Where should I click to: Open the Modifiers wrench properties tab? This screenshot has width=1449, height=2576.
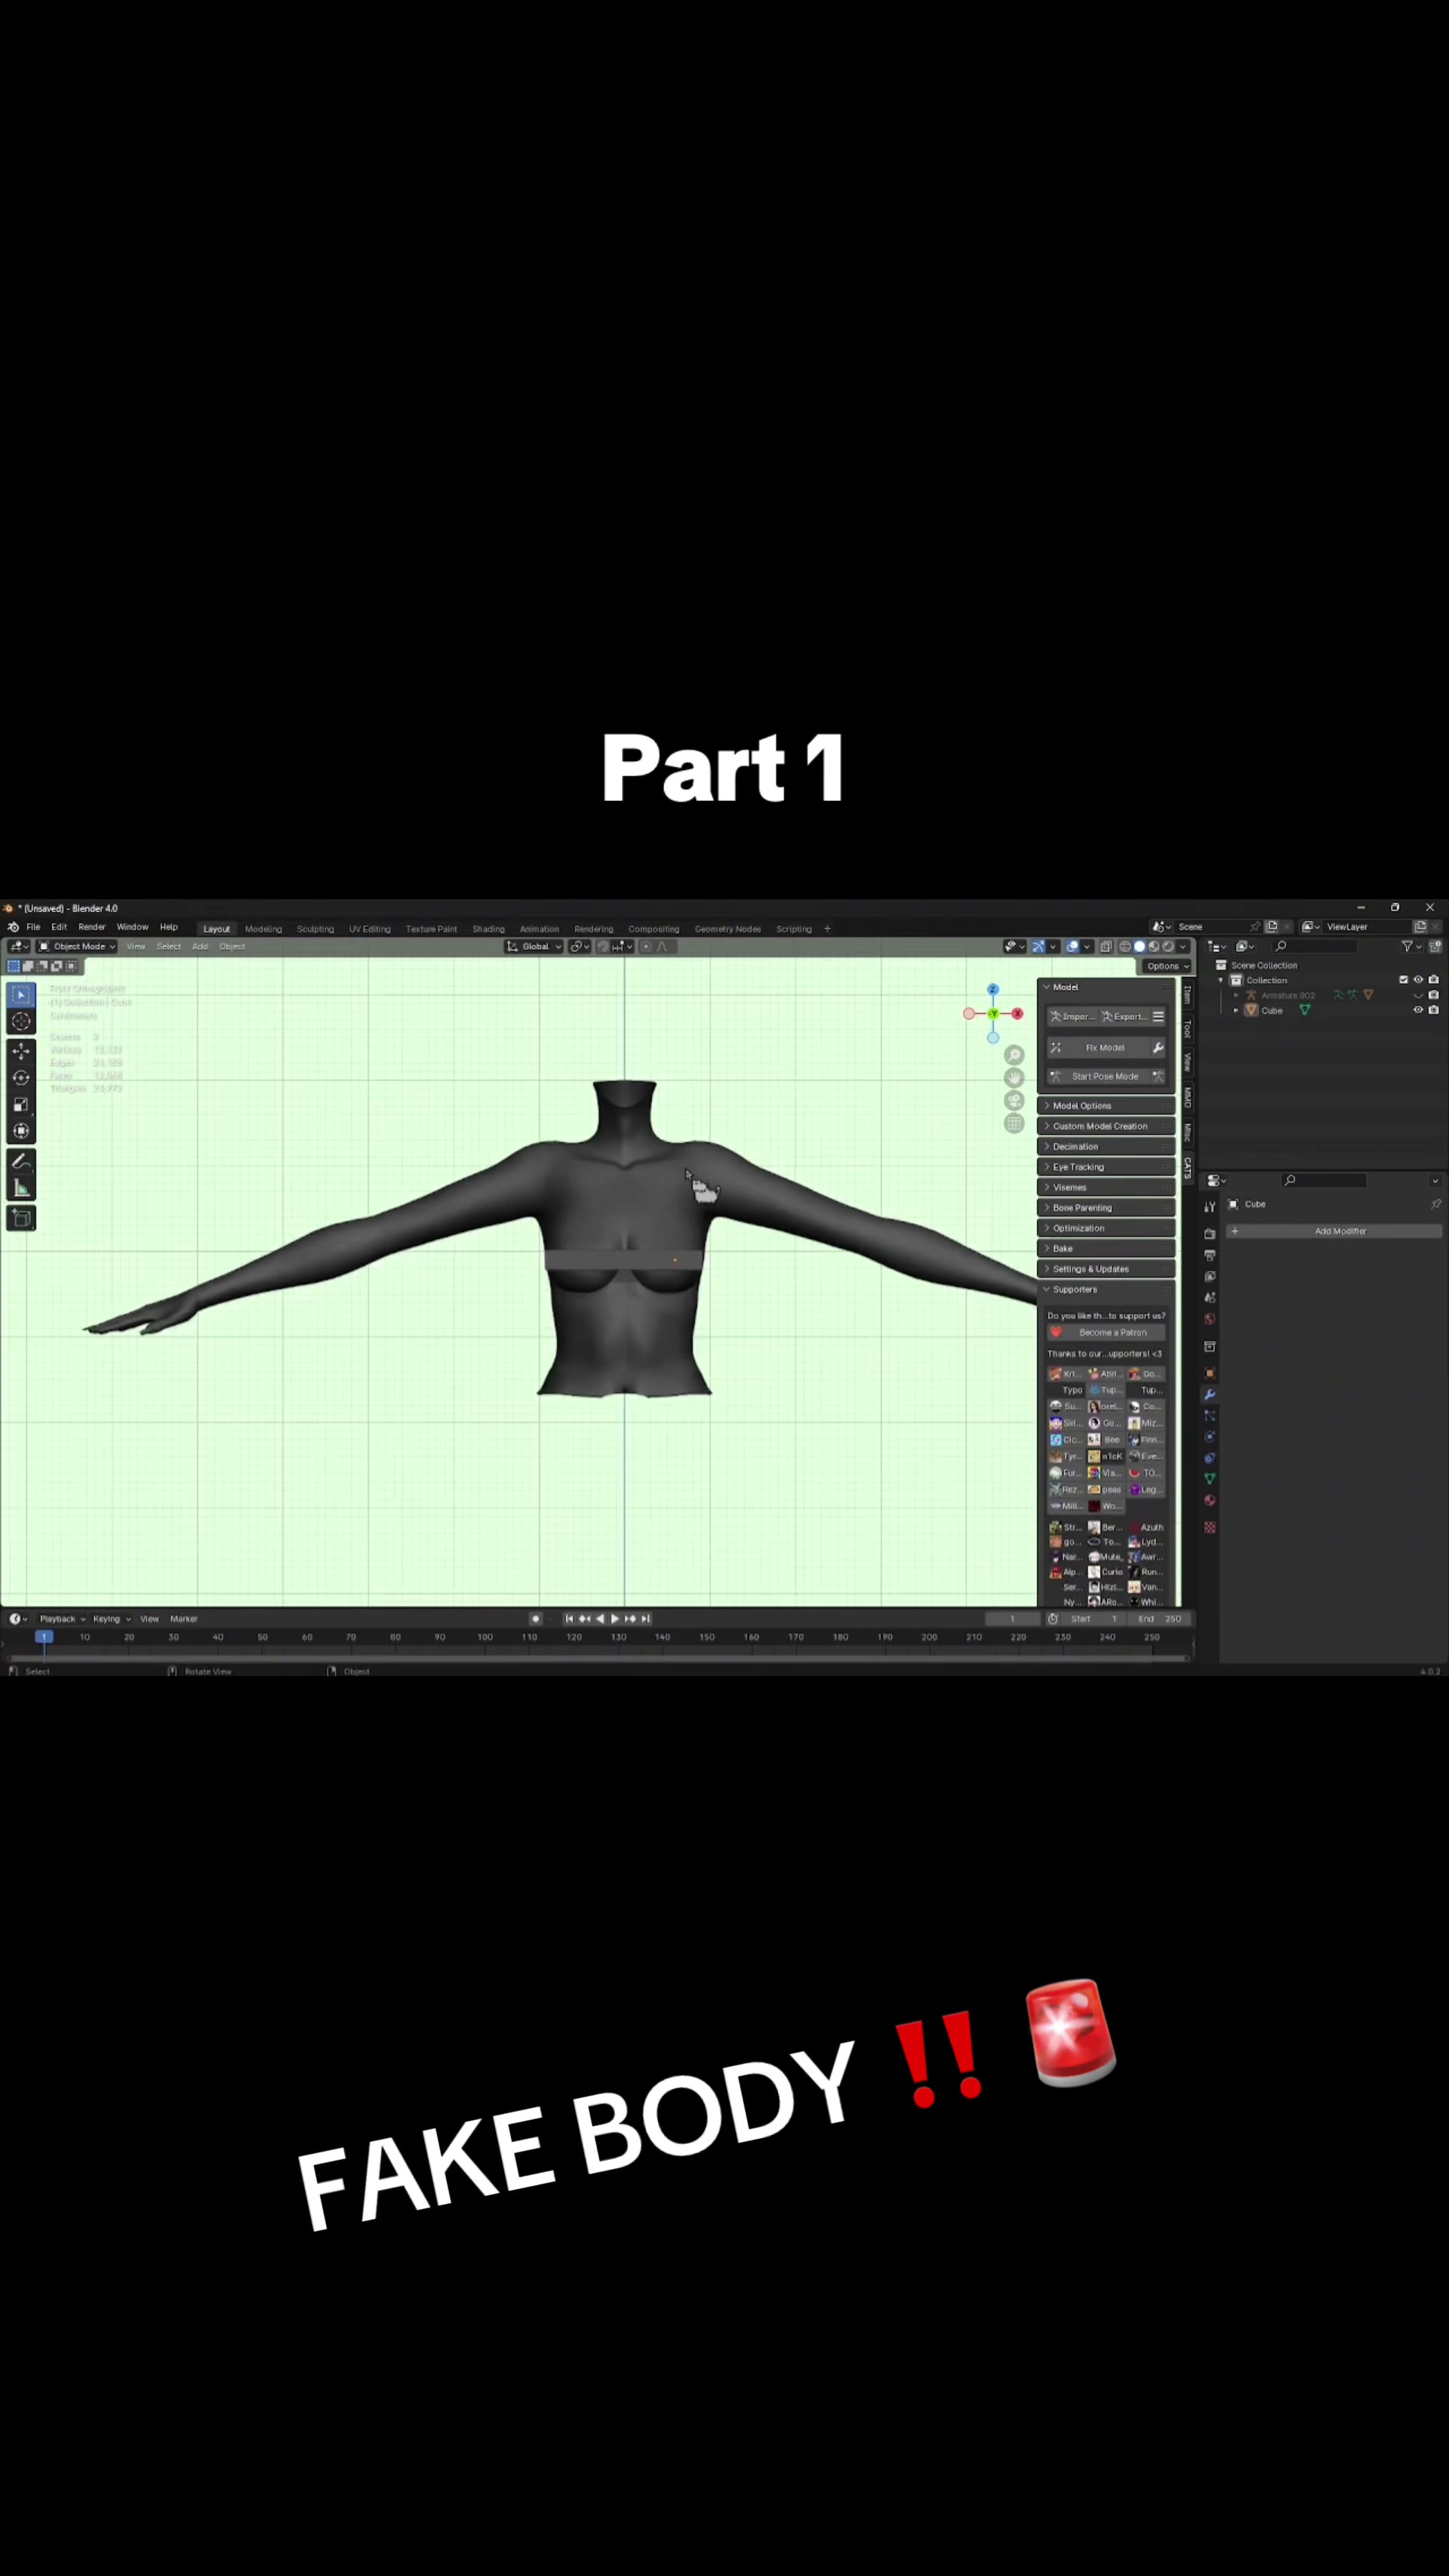click(x=1209, y=1395)
